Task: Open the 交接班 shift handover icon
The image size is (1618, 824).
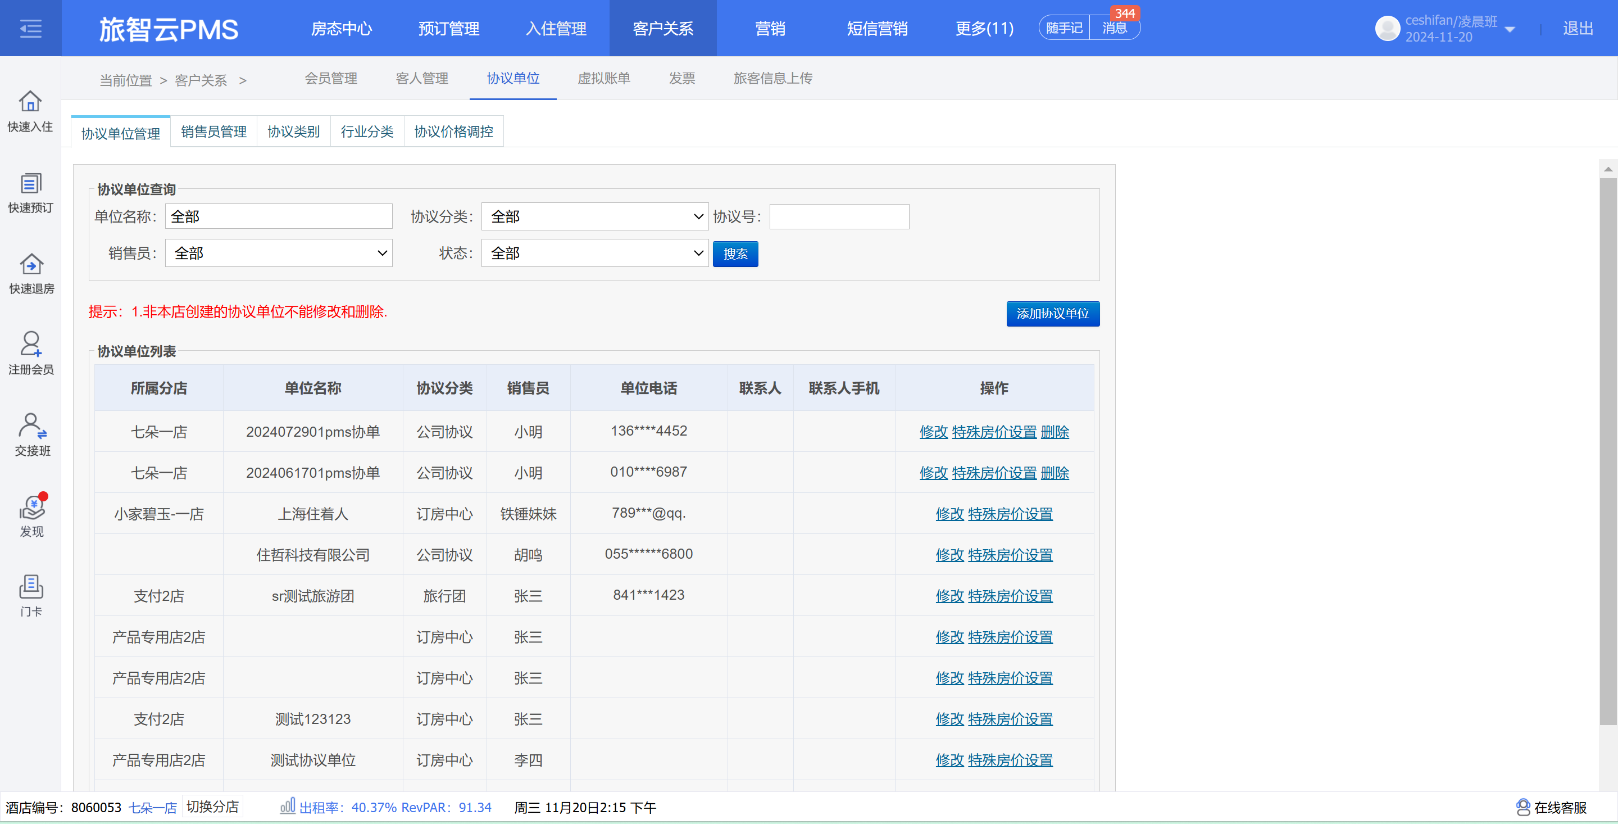Action: (x=32, y=436)
